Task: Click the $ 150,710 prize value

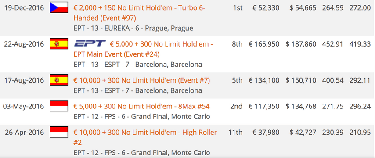Action: (301, 81)
